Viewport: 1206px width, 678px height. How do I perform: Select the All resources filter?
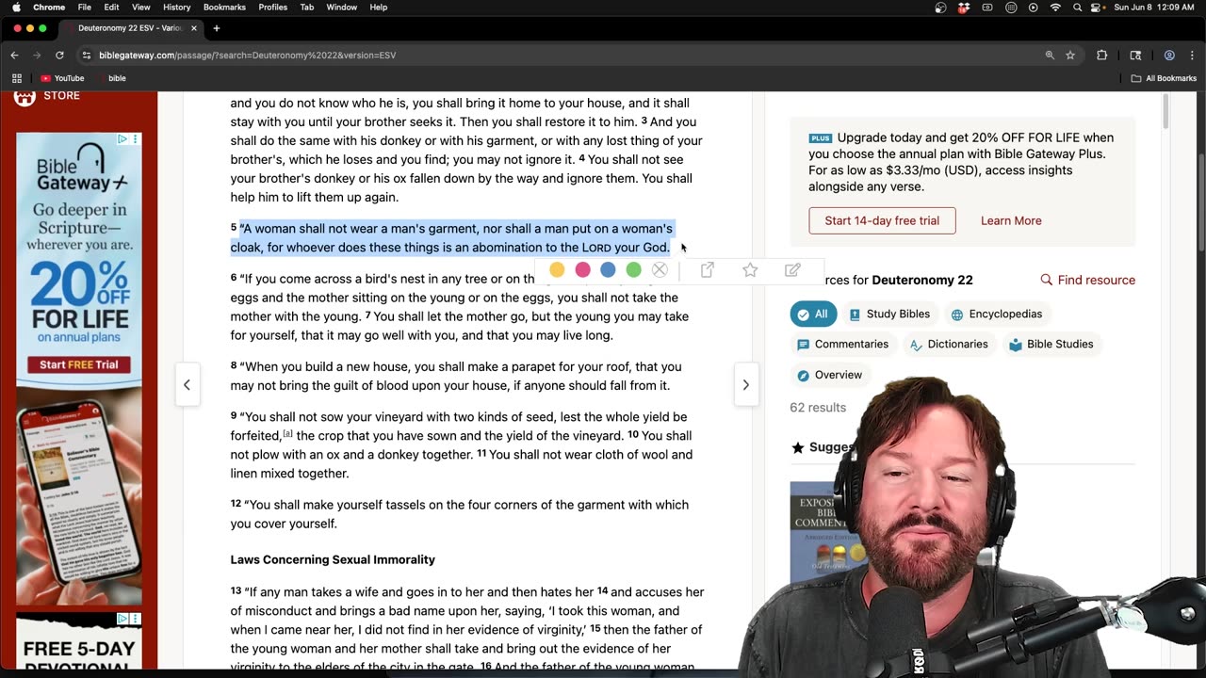pyautogui.click(x=813, y=314)
